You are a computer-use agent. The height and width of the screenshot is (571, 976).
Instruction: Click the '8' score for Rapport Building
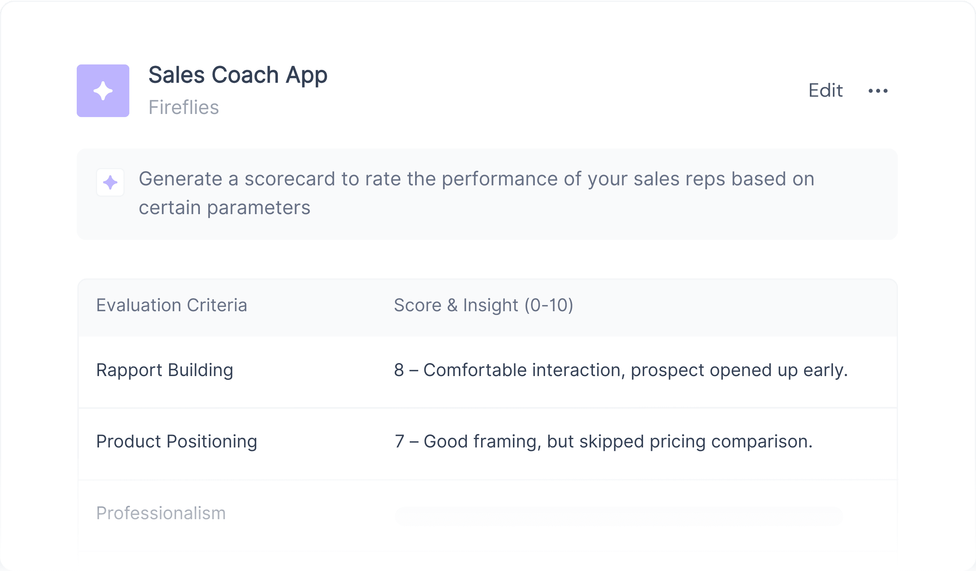coord(399,370)
